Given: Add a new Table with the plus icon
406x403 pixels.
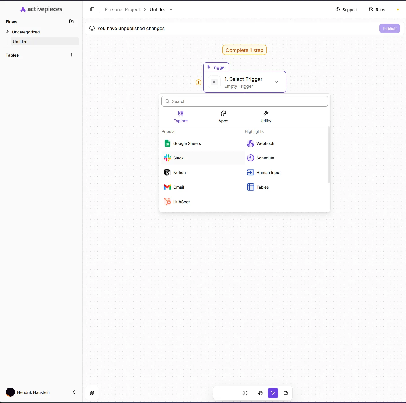Looking at the screenshot, I should [71, 55].
